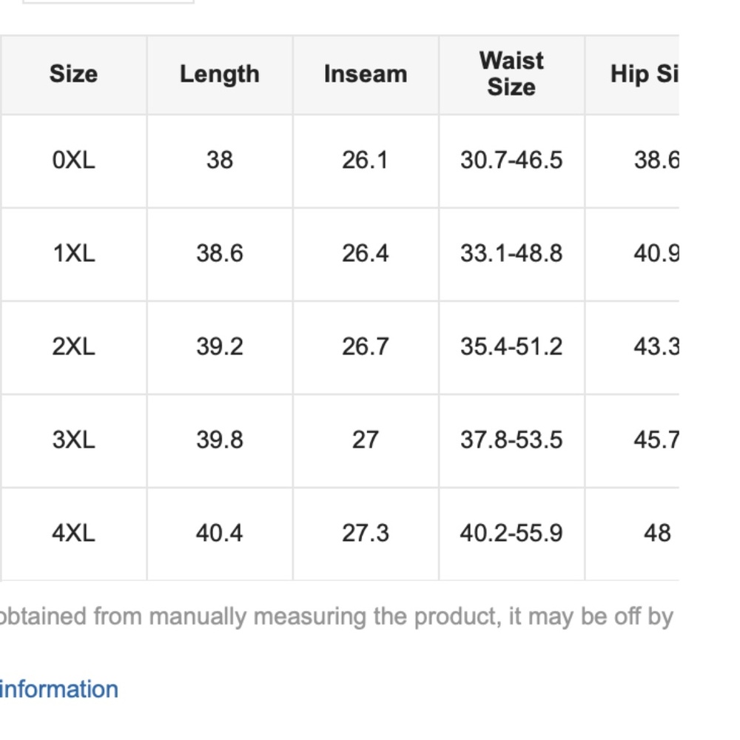Click the 27.3 inseam value

(366, 534)
